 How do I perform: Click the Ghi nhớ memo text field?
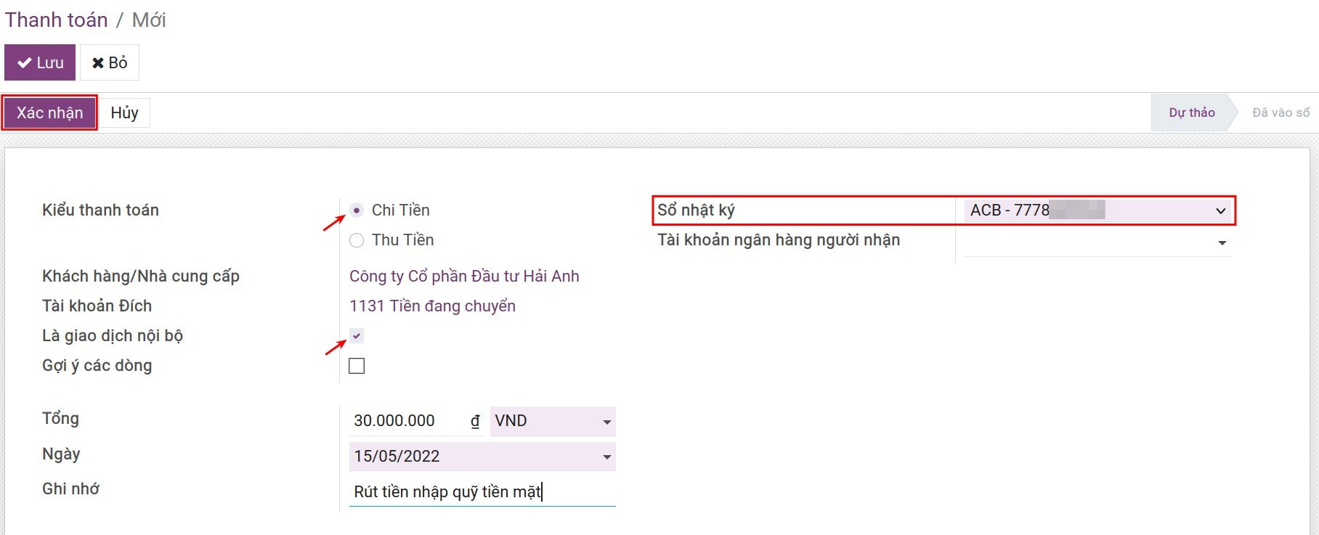(481, 492)
